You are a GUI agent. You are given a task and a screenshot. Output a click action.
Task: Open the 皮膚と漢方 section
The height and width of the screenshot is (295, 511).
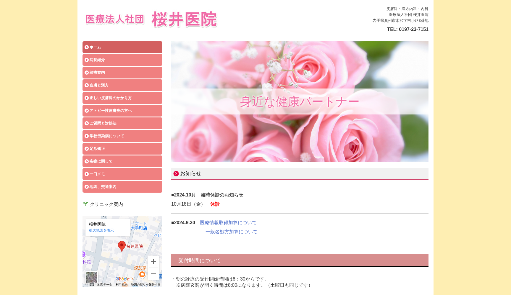(x=122, y=85)
